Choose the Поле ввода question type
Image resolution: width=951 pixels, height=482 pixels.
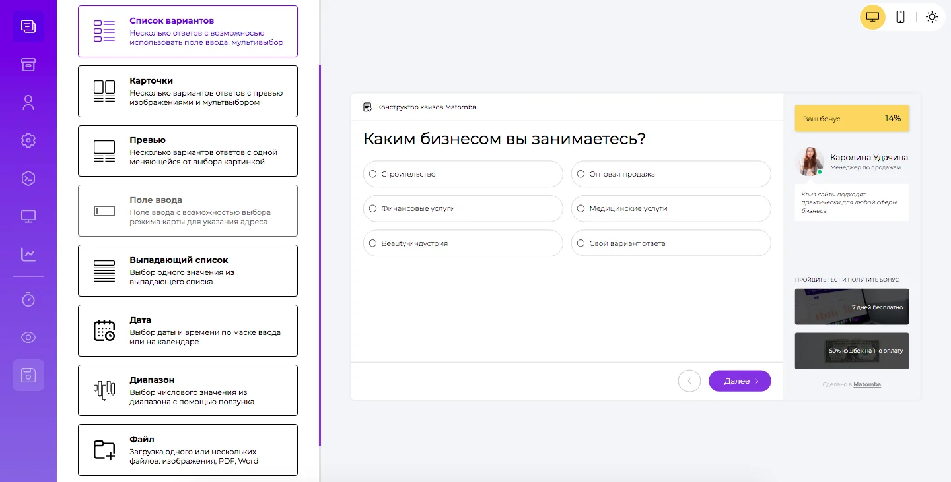point(188,210)
